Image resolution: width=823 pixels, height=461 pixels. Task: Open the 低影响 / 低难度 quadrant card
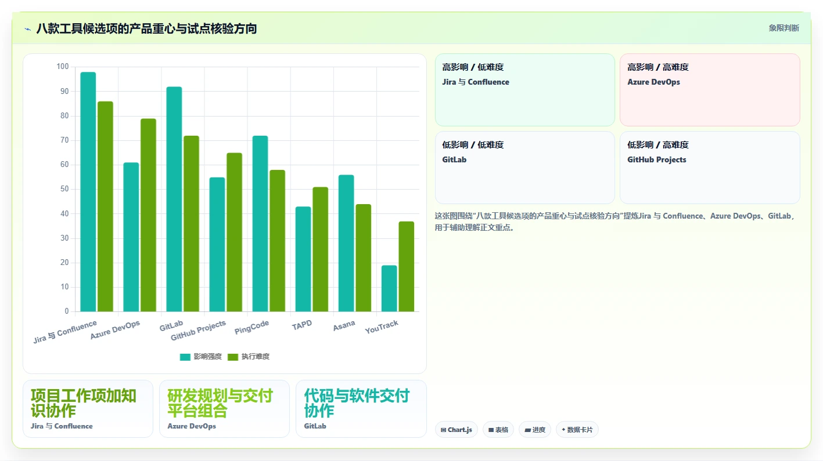coord(525,168)
